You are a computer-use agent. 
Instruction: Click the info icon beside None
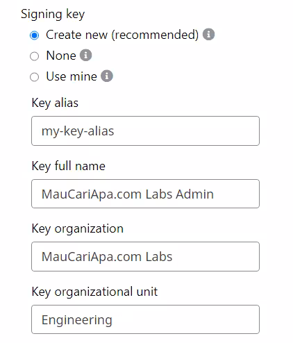coord(86,56)
